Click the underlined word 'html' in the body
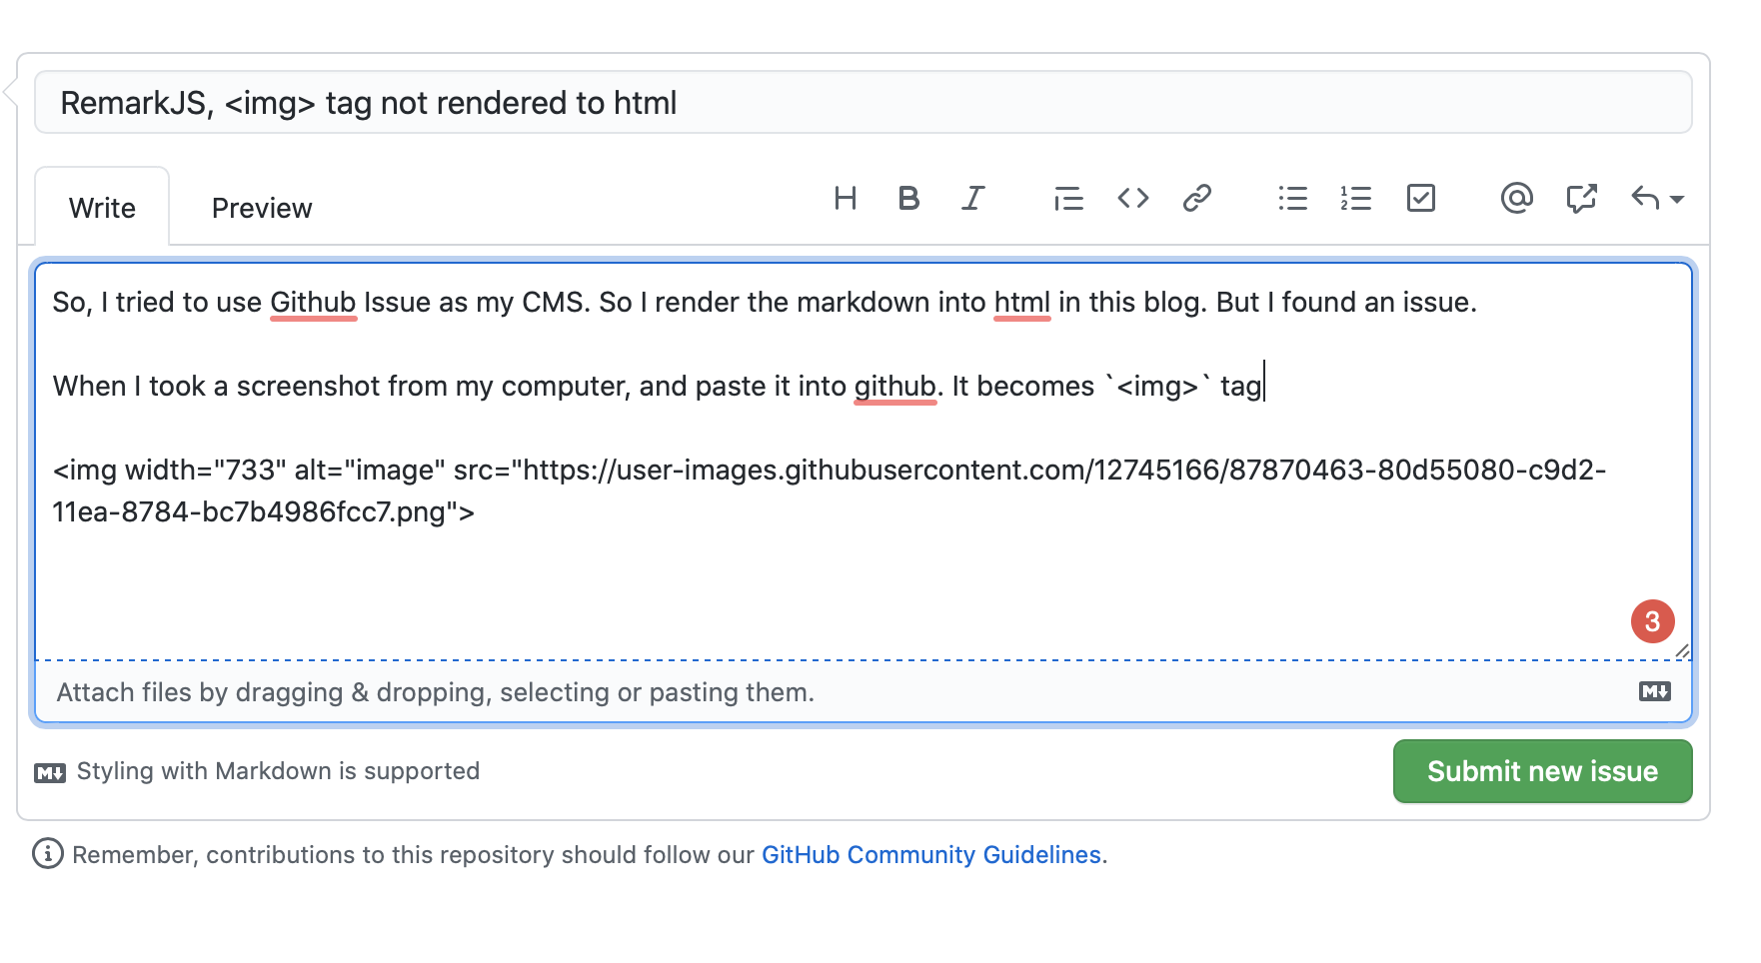 (1022, 302)
